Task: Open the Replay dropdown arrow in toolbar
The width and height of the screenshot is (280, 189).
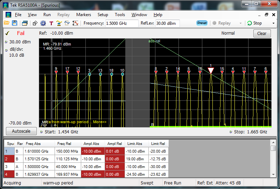Action: click(x=240, y=23)
